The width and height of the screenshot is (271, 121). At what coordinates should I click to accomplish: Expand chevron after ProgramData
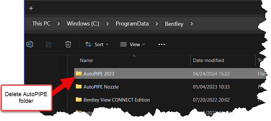point(157,24)
